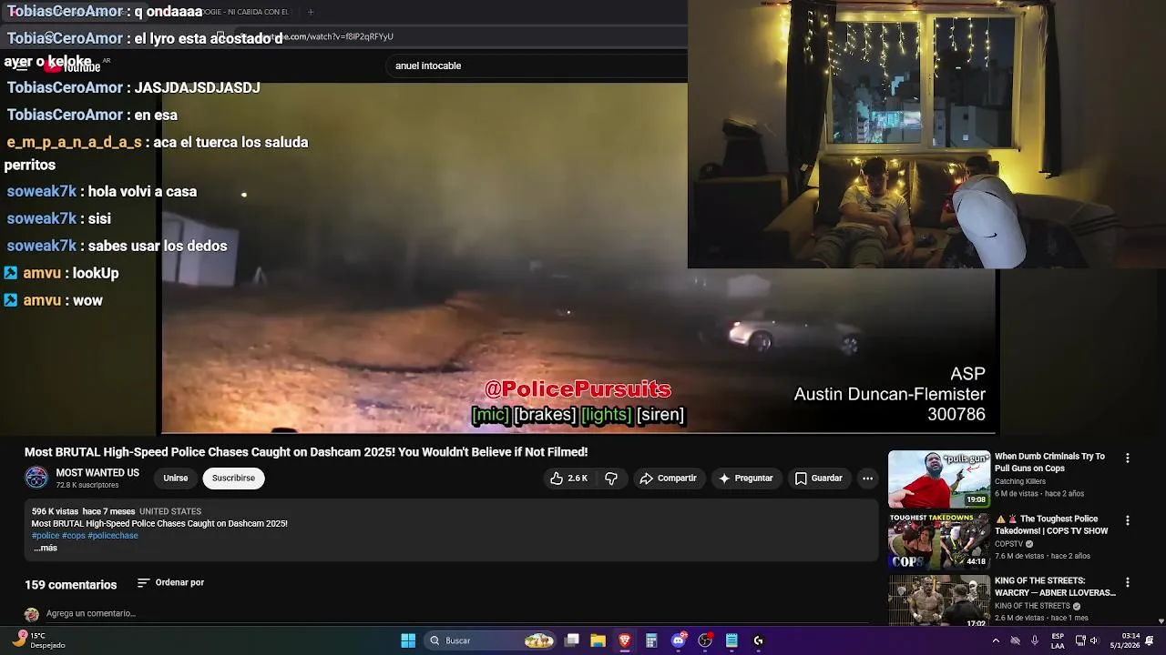Click the YouTube logo
The width and height of the screenshot is (1166, 655).
click(x=73, y=65)
